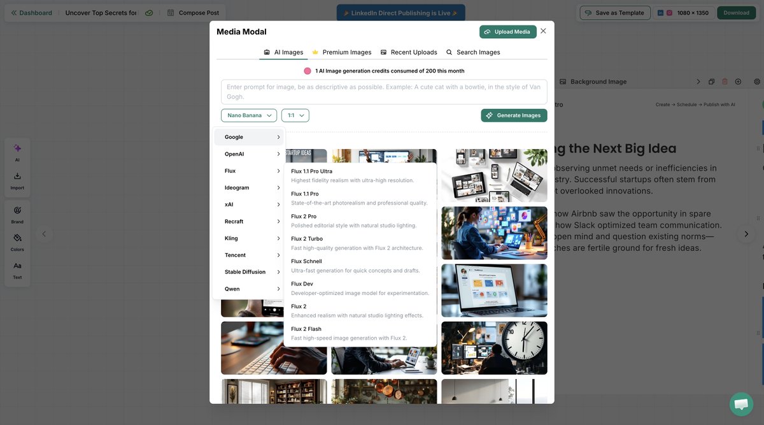The width and height of the screenshot is (764, 425).
Task: Click the red delete slide icon
Action: point(725,82)
